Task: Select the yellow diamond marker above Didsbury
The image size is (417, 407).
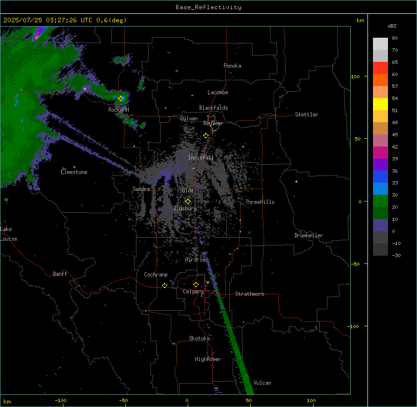Action: tap(188, 202)
